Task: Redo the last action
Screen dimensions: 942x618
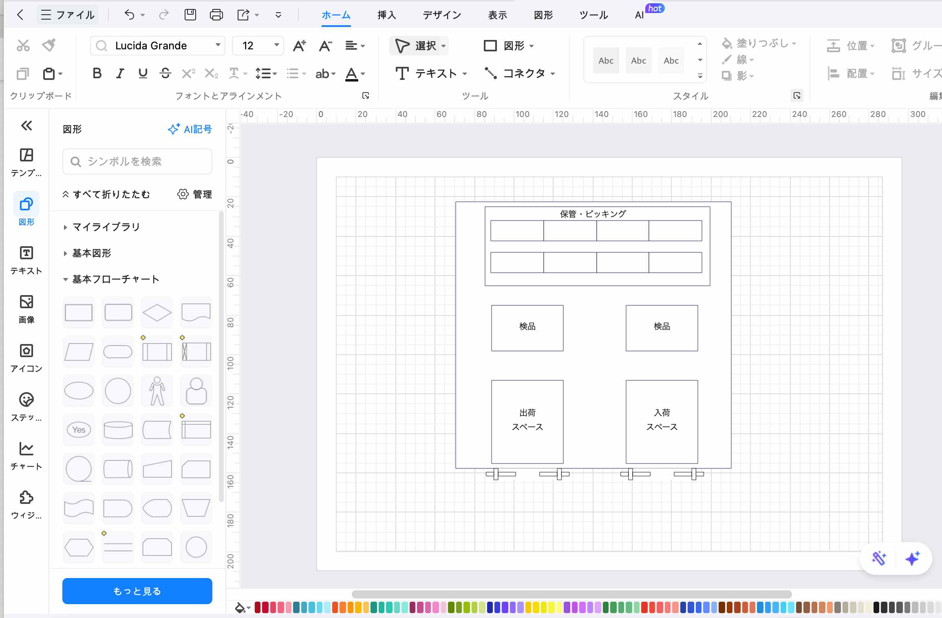Action: 164,15
